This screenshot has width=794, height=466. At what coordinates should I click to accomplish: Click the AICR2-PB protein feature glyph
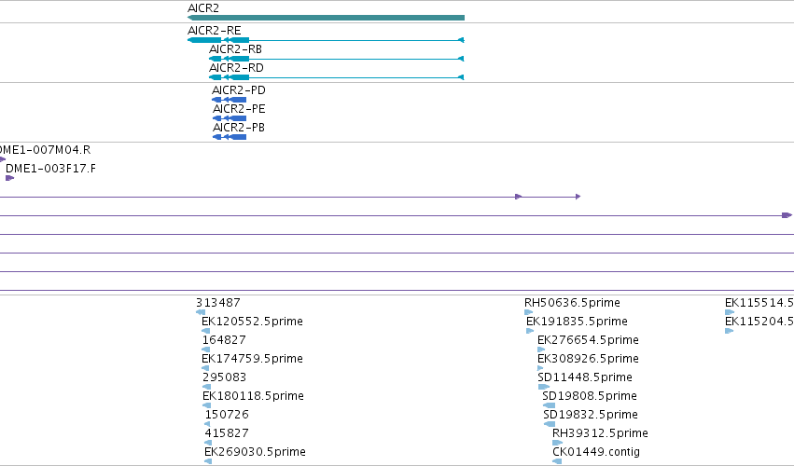(x=230, y=137)
